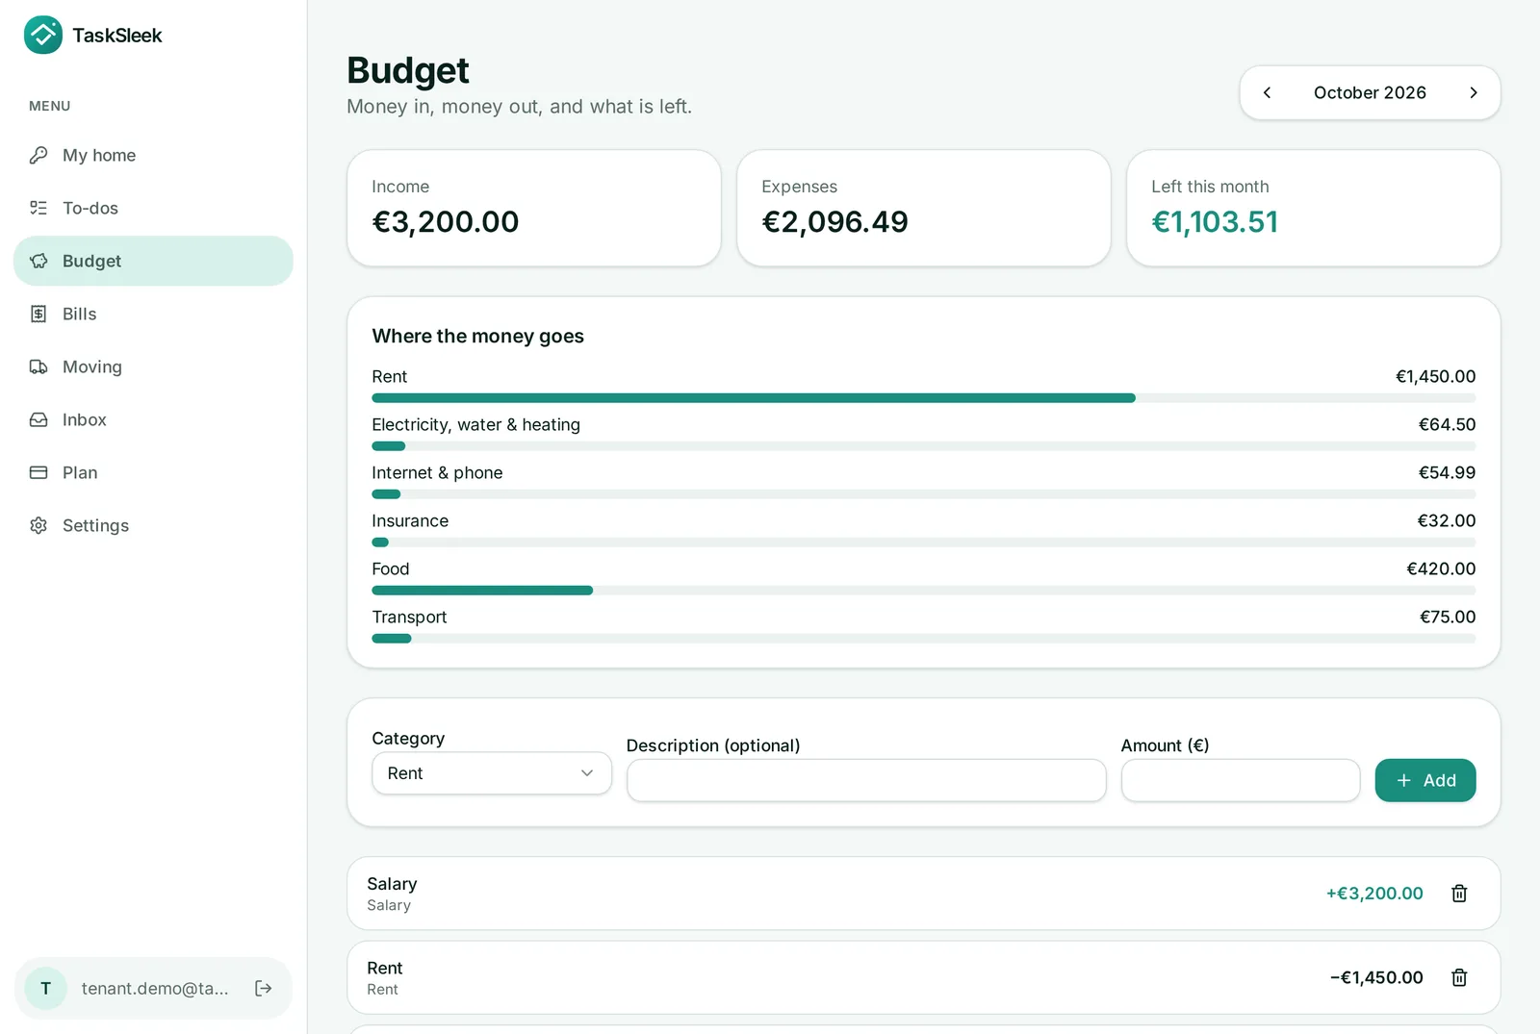Go to previous month with left chevron
The height and width of the screenshot is (1034, 1540).
tap(1267, 92)
